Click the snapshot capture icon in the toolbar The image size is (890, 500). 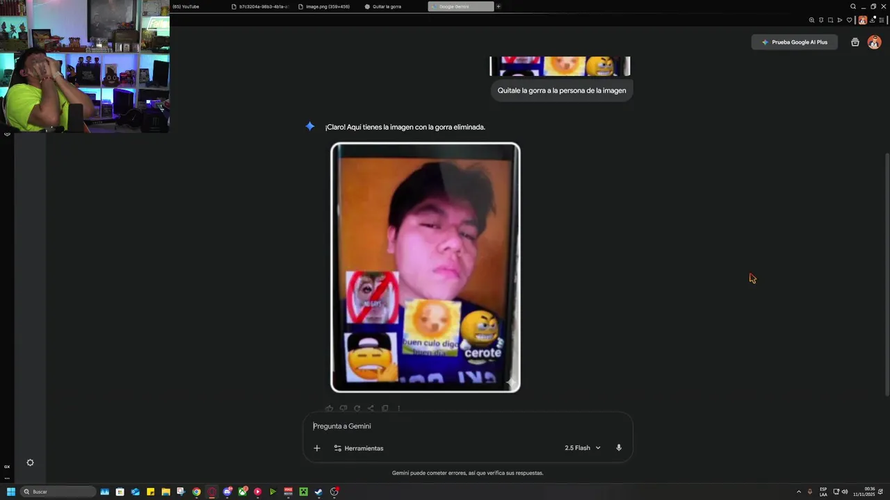click(x=830, y=20)
